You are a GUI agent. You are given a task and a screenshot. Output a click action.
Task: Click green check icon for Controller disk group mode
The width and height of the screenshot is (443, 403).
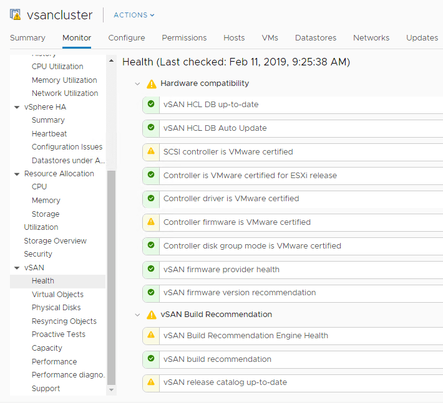pyautogui.click(x=151, y=245)
